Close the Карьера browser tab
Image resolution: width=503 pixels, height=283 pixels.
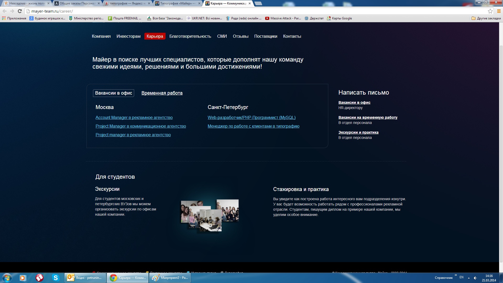pyautogui.click(x=250, y=3)
